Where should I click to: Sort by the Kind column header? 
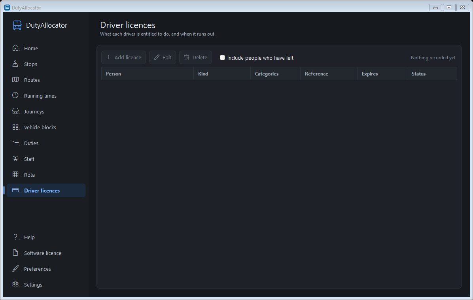pyautogui.click(x=222, y=74)
